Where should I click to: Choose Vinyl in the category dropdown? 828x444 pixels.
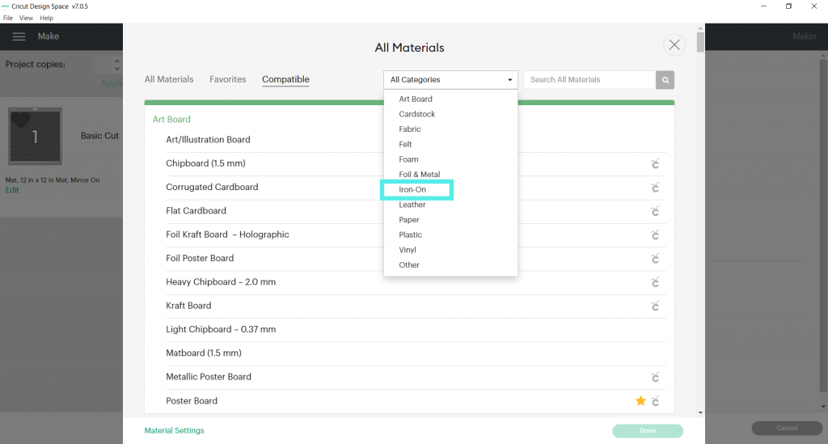click(x=408, y=250)
